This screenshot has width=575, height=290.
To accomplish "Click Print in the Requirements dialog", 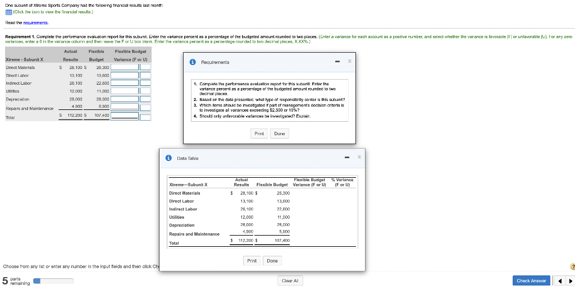I will click(259, 134).
